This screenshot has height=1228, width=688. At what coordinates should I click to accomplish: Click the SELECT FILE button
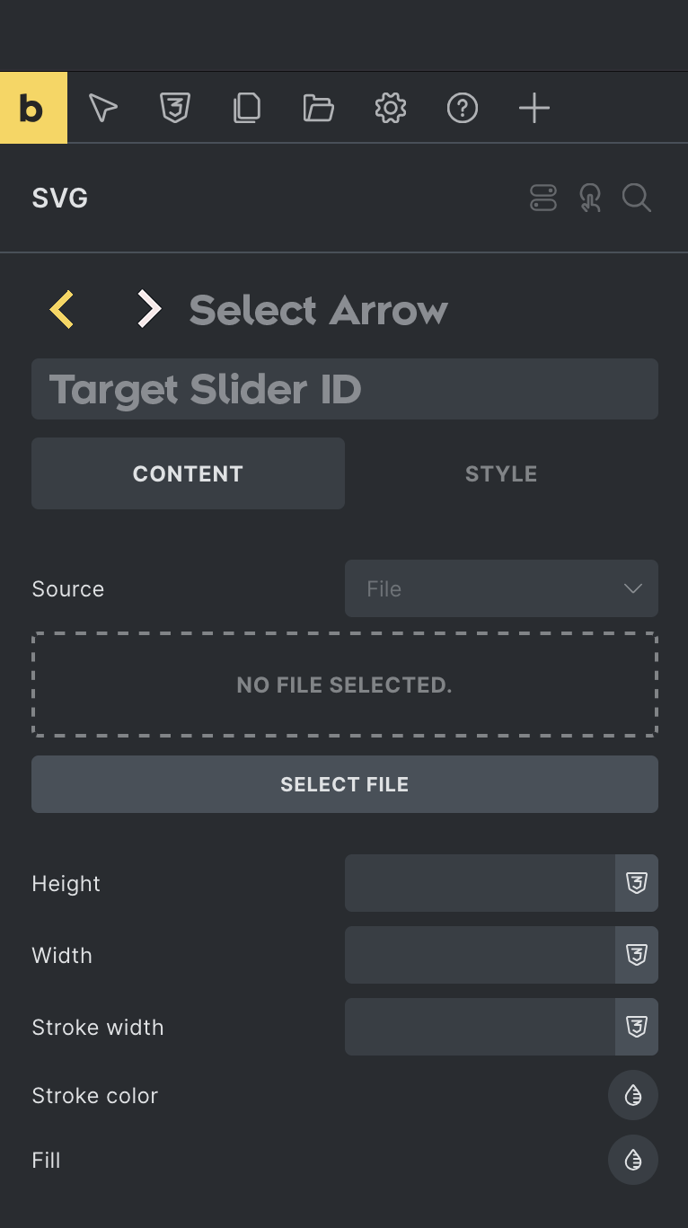(x=344, y=783)
